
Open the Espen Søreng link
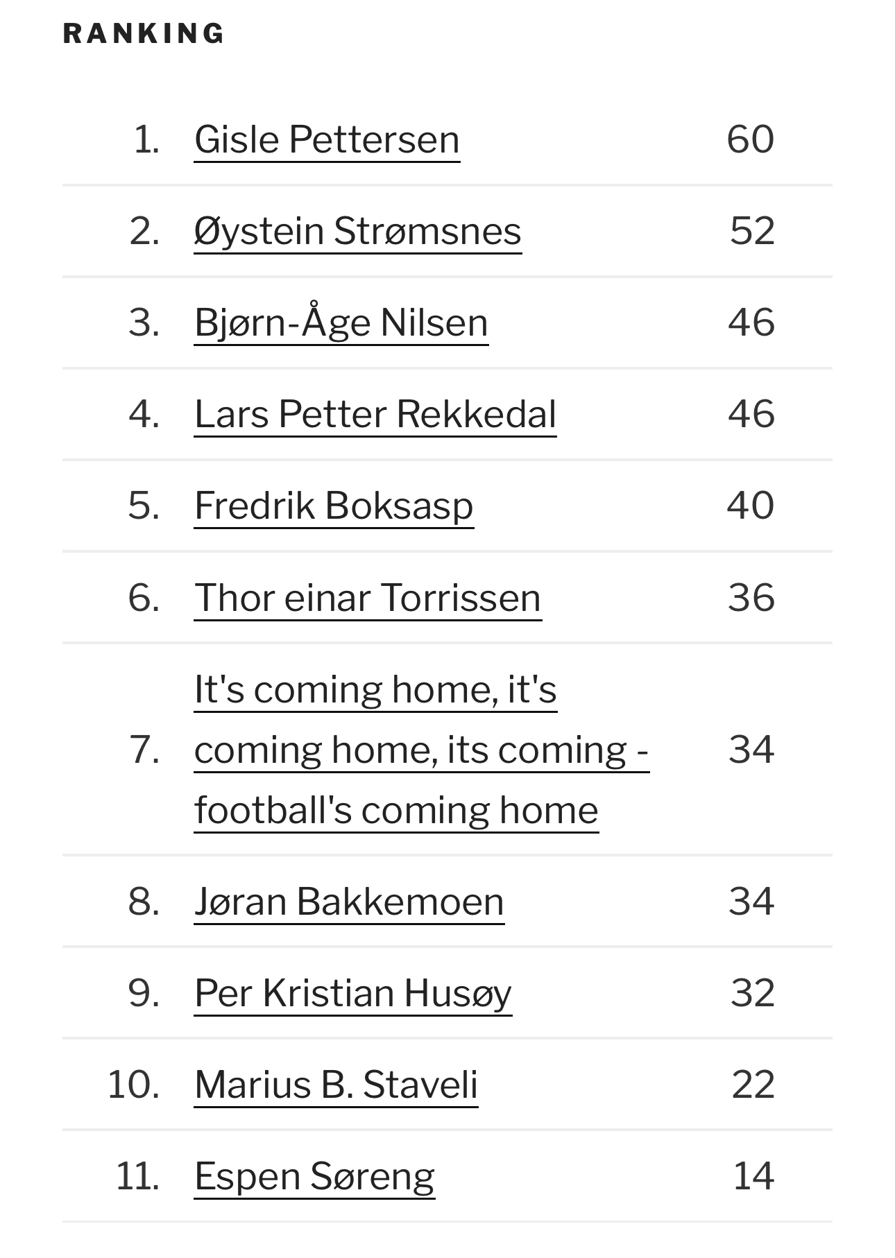tap(314, 1176)
